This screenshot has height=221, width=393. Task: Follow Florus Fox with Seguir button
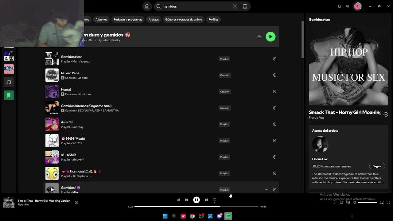[377, 166]
